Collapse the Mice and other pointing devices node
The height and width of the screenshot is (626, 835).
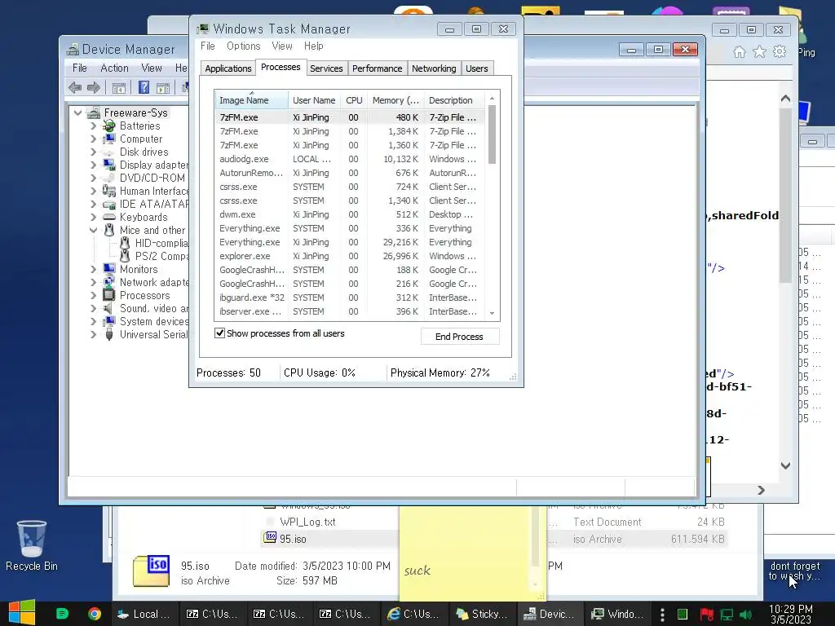94,231
